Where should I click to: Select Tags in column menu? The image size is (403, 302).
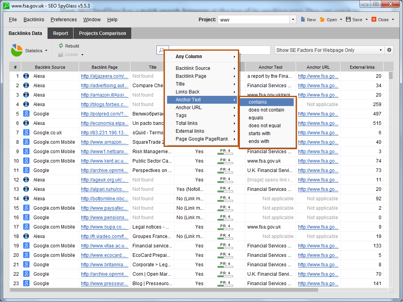pos(201,115)
